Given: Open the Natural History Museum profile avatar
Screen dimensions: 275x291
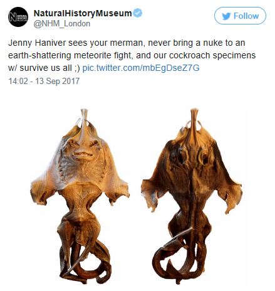Looking at the screenshot, I should coord(18,17).
